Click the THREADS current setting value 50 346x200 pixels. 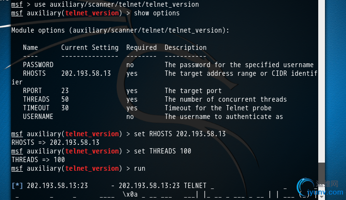point(65,99)
